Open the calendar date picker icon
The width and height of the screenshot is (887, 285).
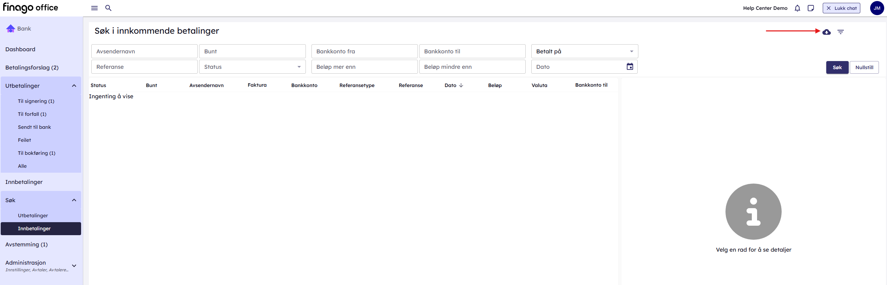coord(630,67)
